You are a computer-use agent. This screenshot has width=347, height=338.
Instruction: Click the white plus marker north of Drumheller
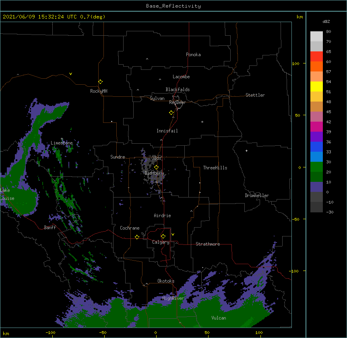tap(246, 151)
